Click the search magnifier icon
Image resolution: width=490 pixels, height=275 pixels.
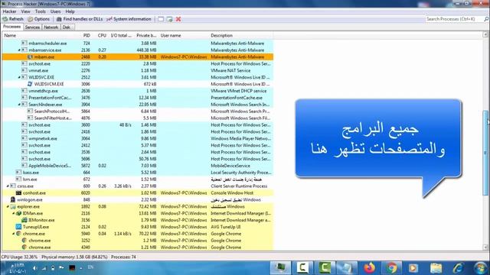pos(486,19)
